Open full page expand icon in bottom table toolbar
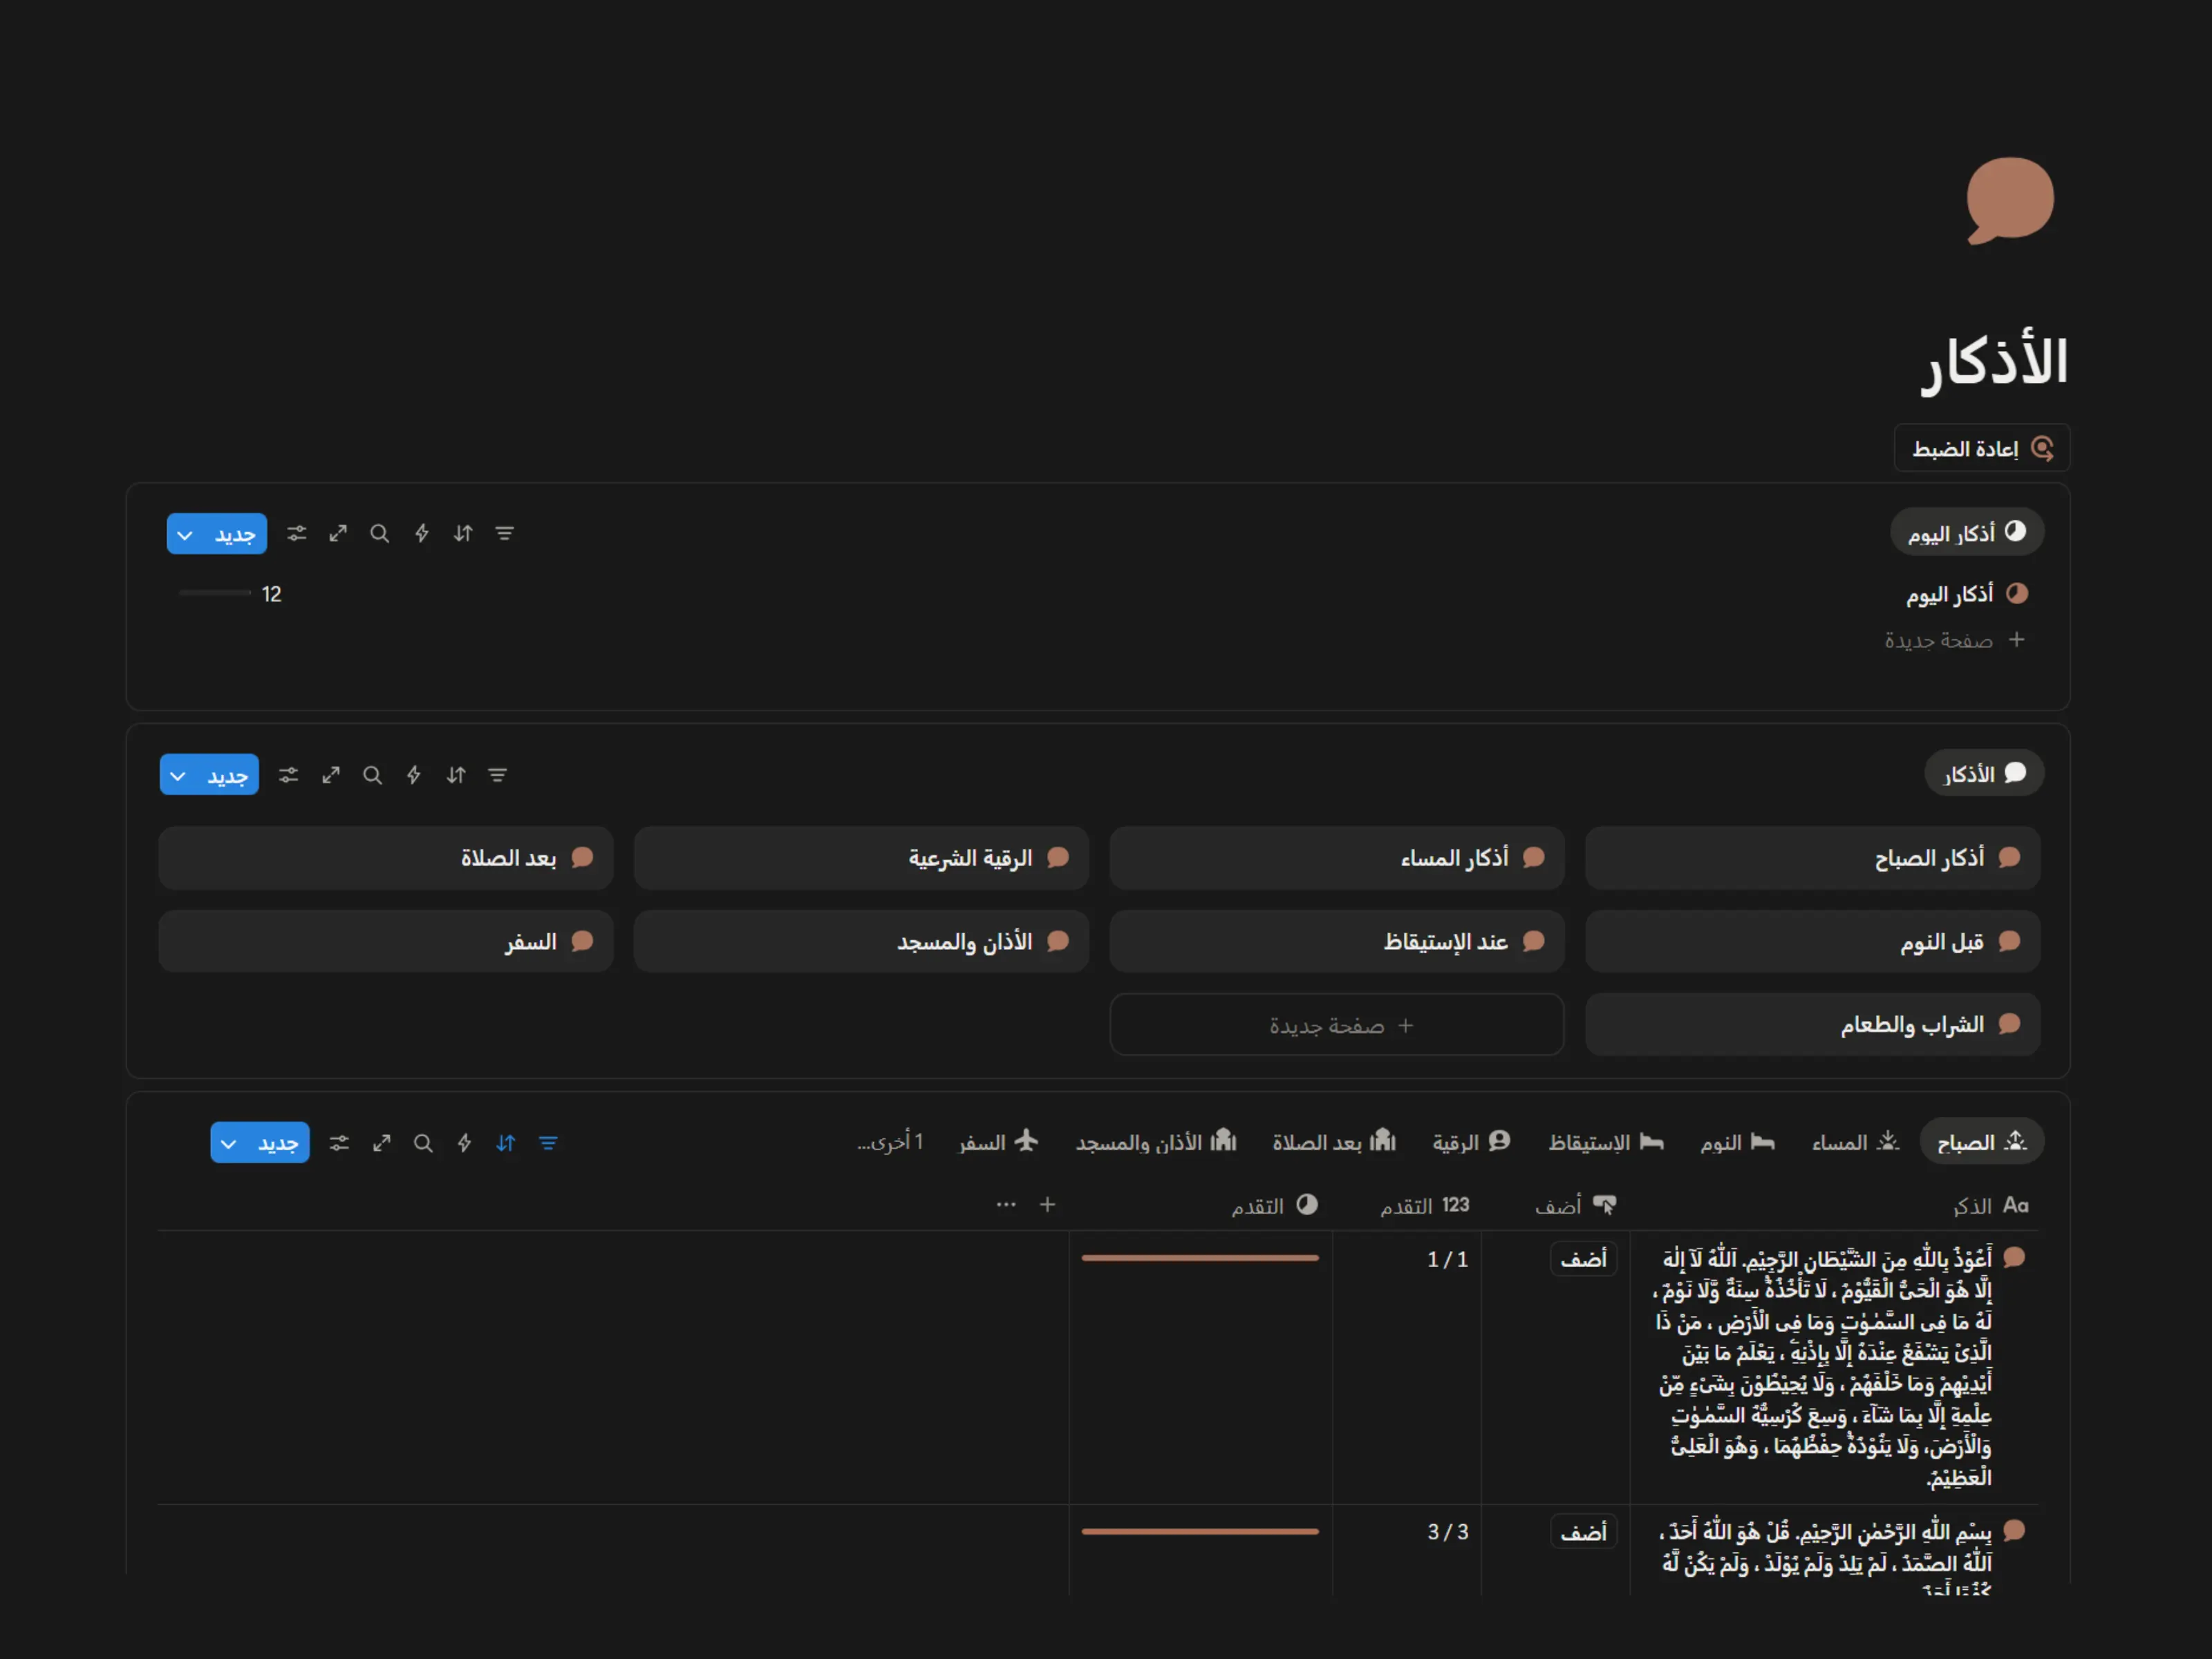 click(381, 1143)
